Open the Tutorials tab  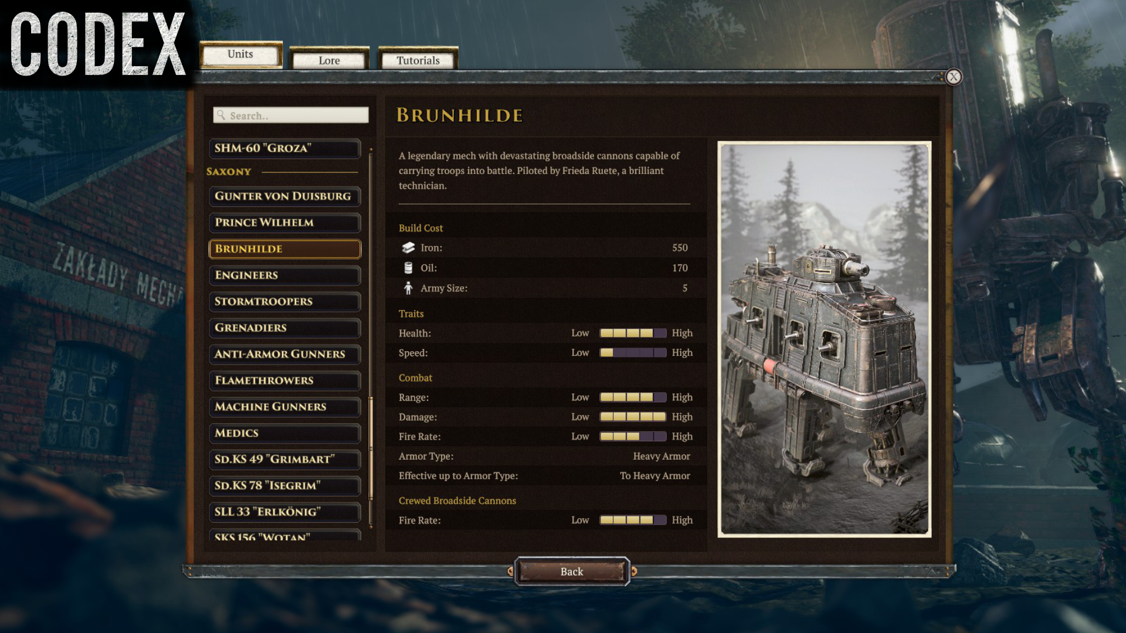click(x=418, y=60)
